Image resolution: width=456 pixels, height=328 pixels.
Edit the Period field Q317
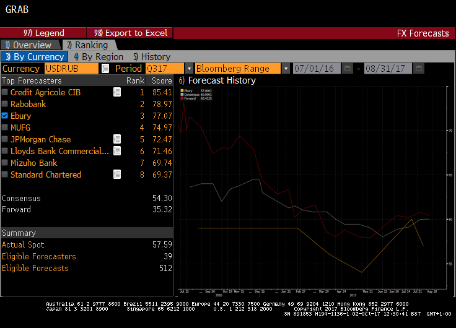point(165,69)
